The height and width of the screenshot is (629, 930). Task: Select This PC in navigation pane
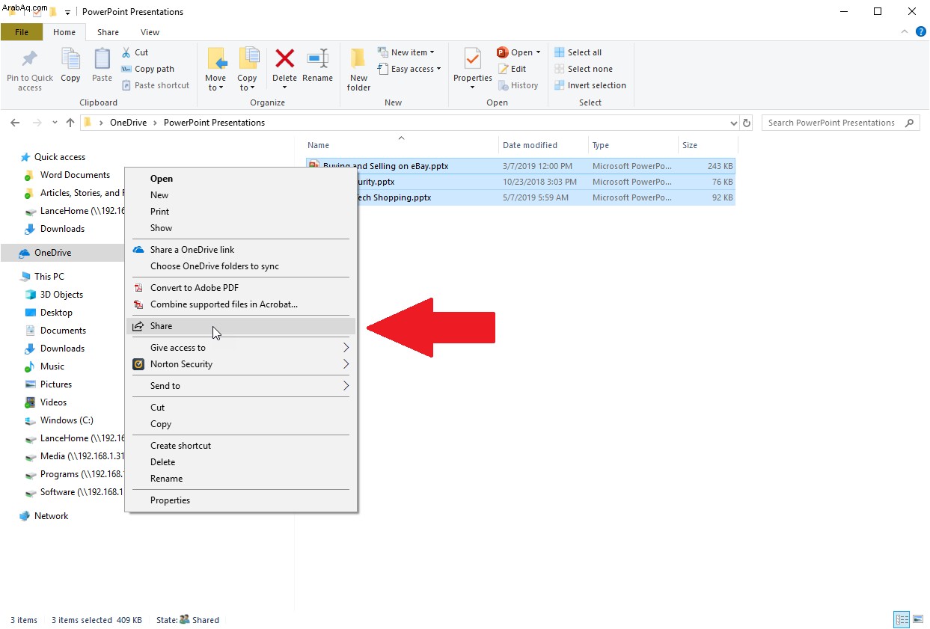[x=49, y=277]
